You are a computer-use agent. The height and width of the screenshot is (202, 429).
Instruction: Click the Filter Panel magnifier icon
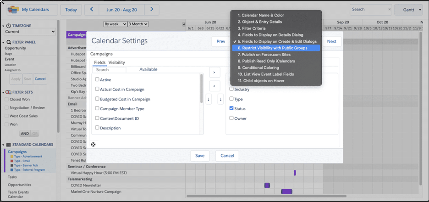(x=9, y=42)
